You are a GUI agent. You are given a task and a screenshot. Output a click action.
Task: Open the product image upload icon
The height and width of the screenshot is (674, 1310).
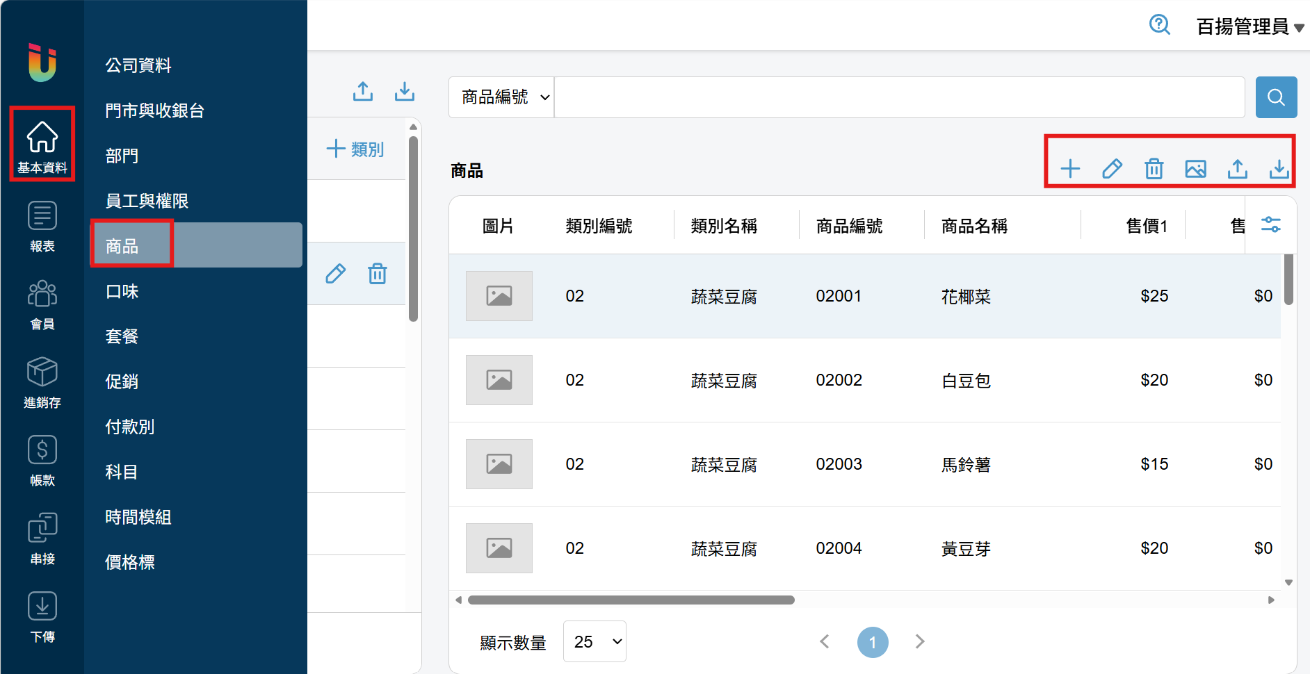tap(1195, 169)
